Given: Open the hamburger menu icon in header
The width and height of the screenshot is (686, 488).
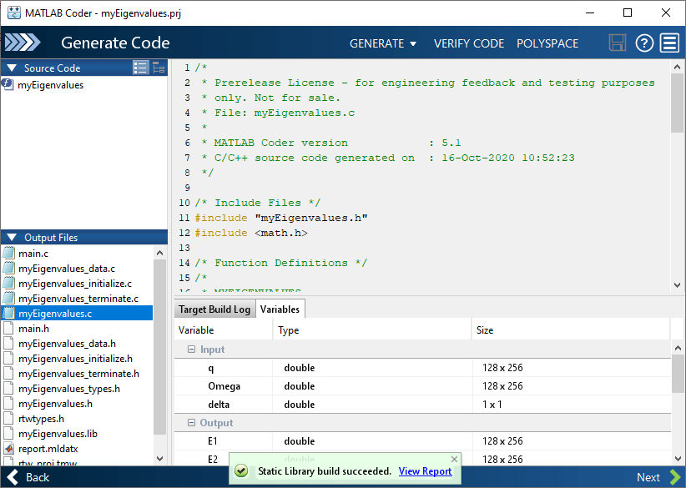Looking at the screenshot, I should click(x=668, y=43).
